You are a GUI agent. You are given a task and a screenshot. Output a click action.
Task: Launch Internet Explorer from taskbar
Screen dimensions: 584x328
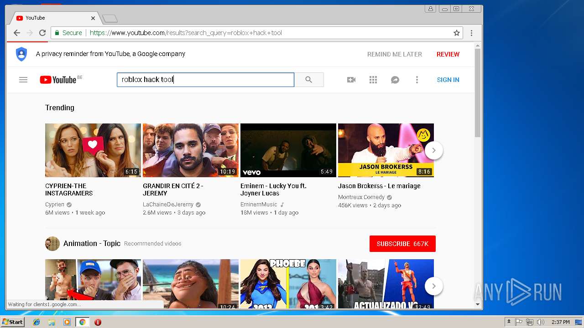pos(36,322)
